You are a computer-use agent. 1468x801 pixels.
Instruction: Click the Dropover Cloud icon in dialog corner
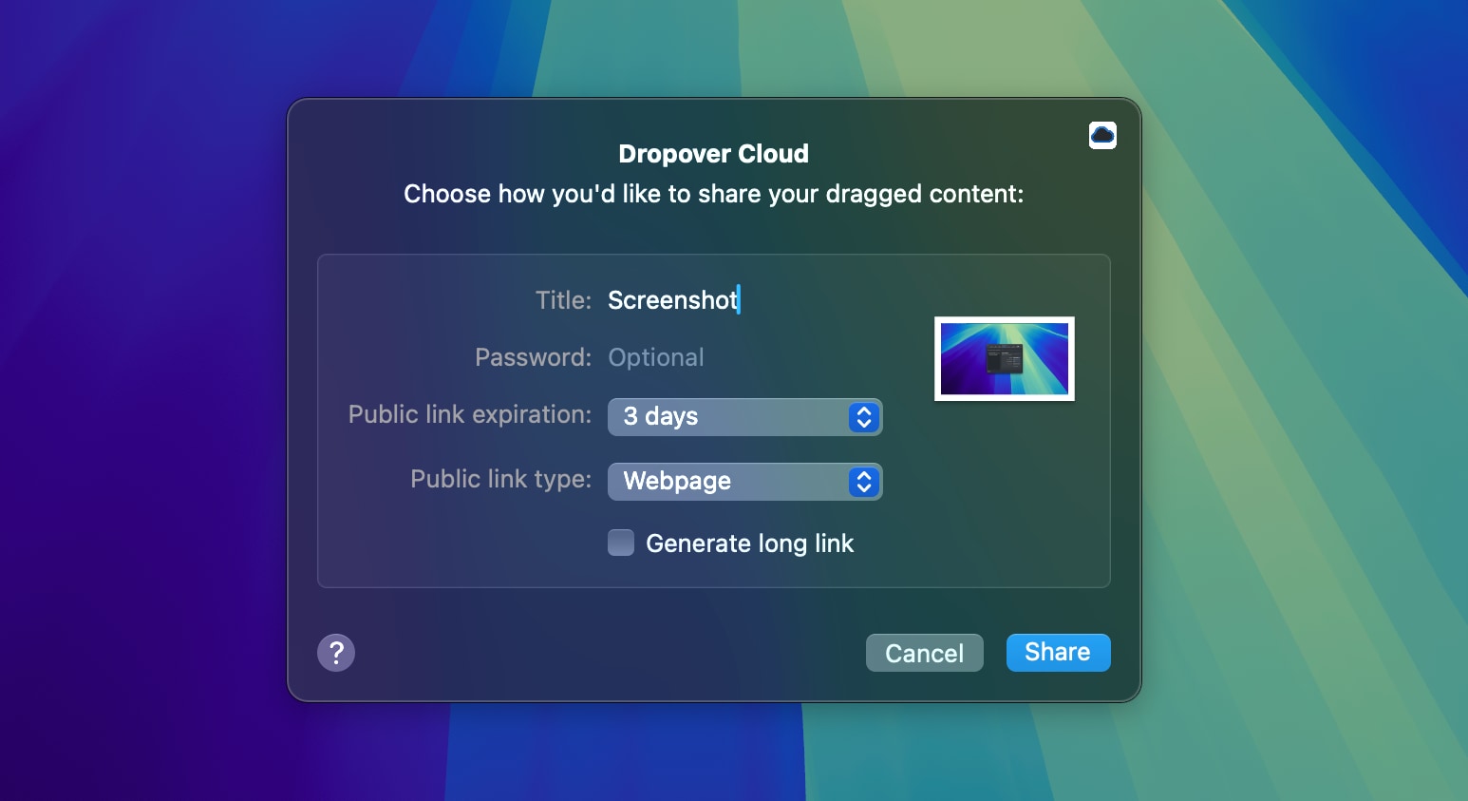[x=1102, y=136]
